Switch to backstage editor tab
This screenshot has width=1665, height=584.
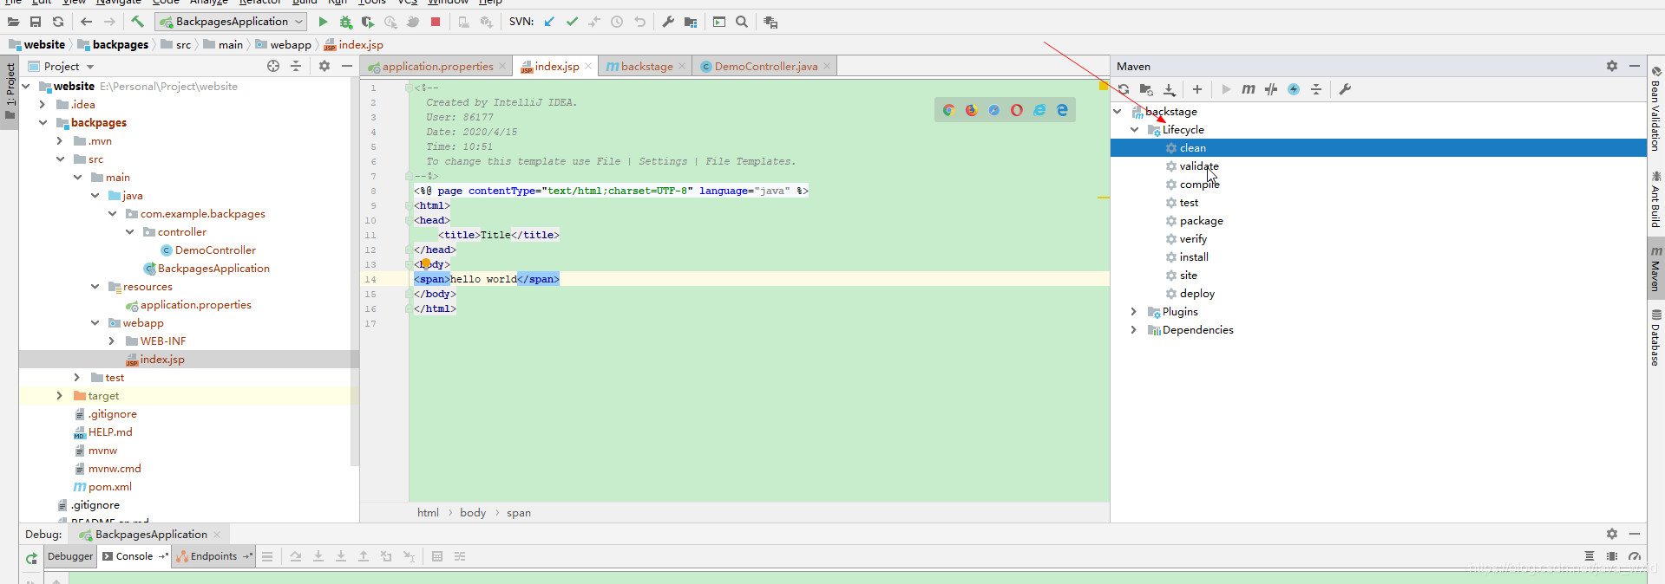(646, 66)
